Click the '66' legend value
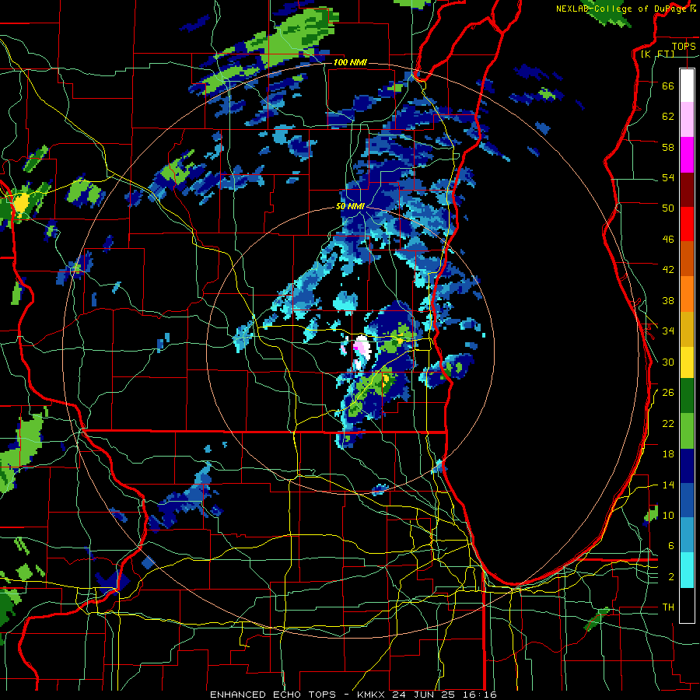This screenshot has width=700, height=700. click(668, 86)
